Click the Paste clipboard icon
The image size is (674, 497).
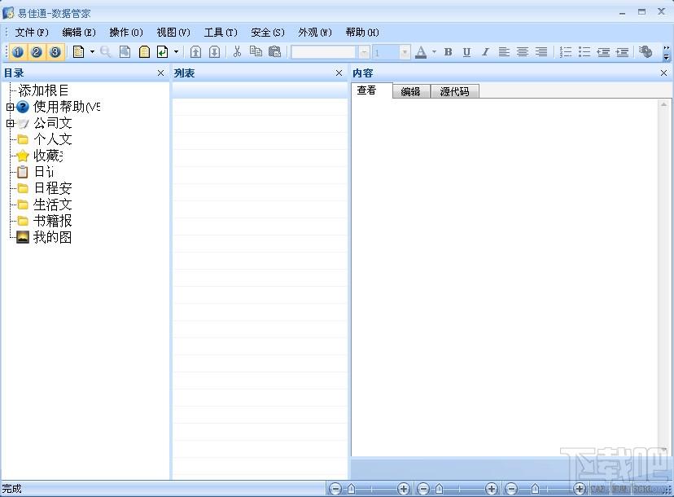pyautogui.click(x=274, y=52)
